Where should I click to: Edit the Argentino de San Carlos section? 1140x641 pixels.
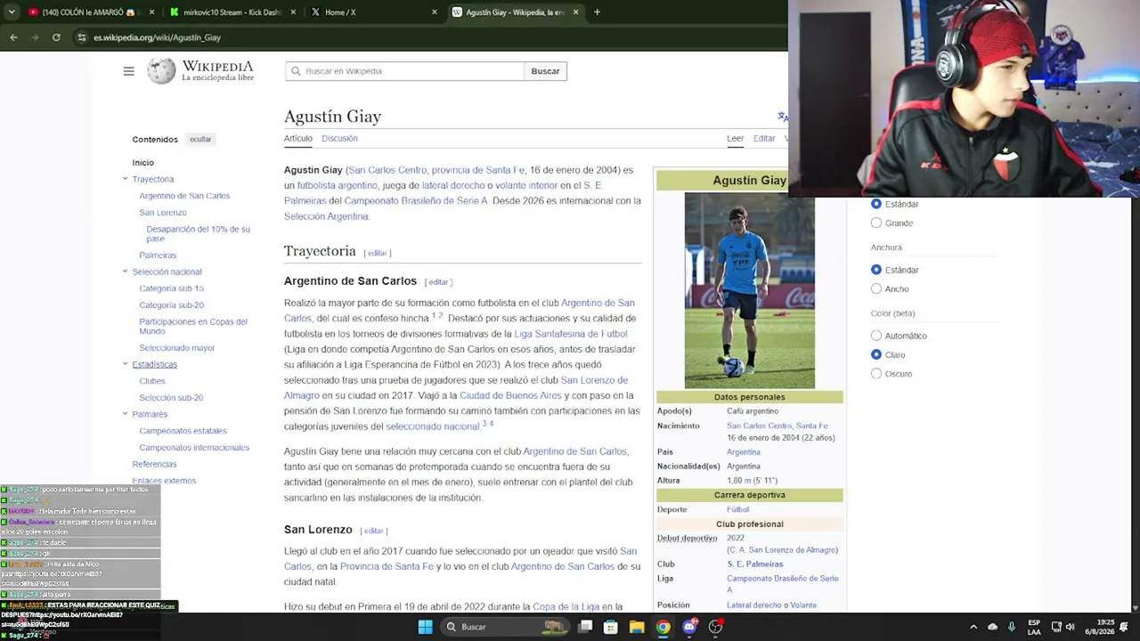pyautogui.click(x=438, y=282)
